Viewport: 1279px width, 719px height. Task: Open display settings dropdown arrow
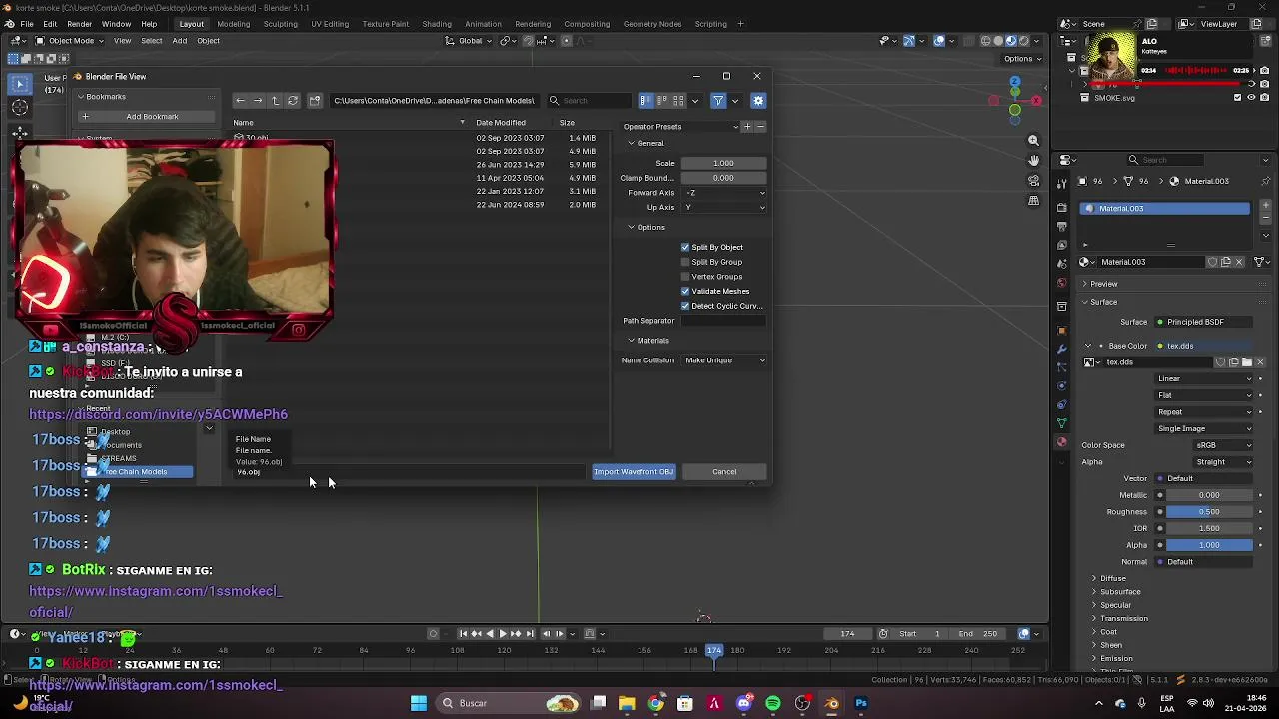695,100
